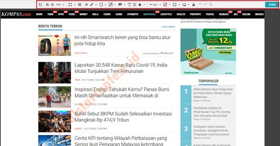280x146 pixels.
Task: Expand the Callout tool options arrow
Action: [124, 5]
